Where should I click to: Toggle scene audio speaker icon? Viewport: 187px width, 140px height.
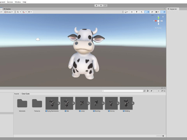click(x=141, y=12)
